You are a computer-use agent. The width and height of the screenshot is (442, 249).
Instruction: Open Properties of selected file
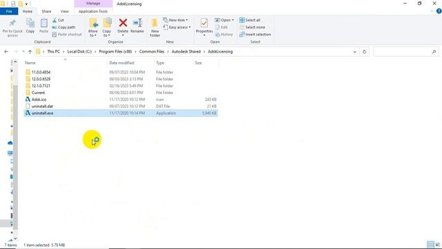pyautogui.click(x=204, y=27)
